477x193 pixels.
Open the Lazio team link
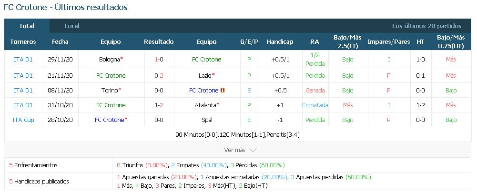(205, 75)
